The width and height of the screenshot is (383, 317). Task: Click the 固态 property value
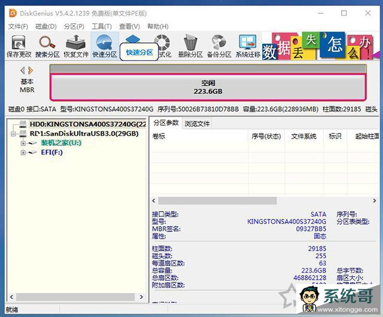pyautogui.click(x=320, y=236)
